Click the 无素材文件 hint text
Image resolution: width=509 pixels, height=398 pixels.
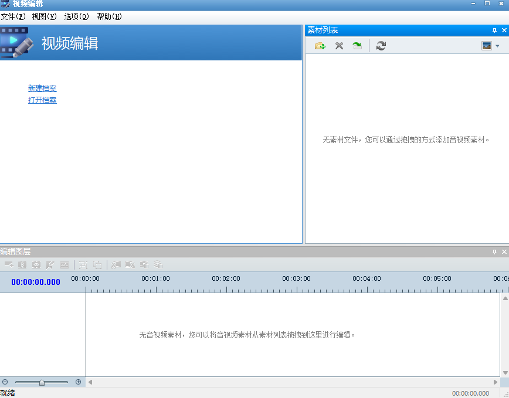point(406,140)
